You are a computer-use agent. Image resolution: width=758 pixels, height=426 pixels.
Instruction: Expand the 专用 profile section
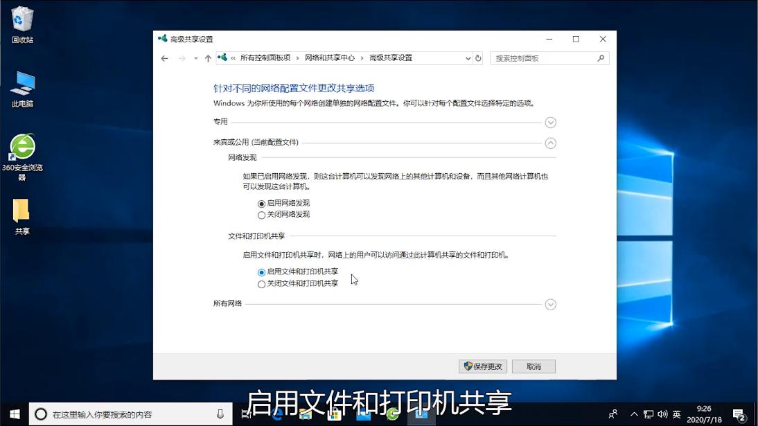click(551, 122)
